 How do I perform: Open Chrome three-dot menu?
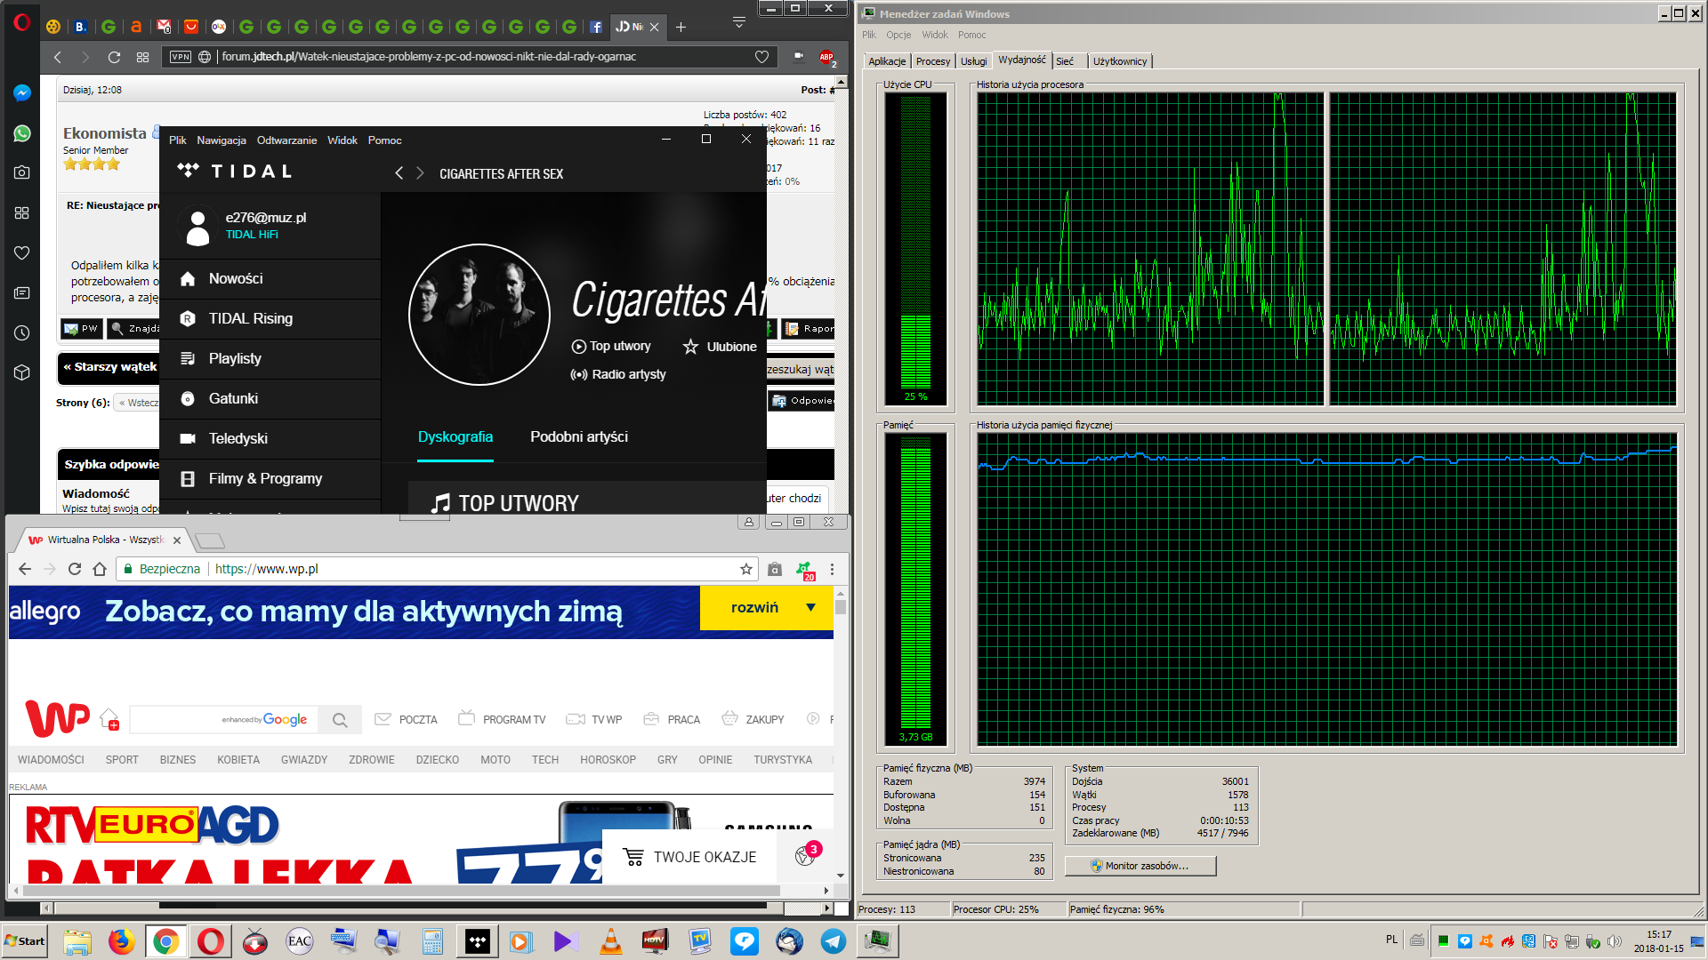click(x=832, y=569)
